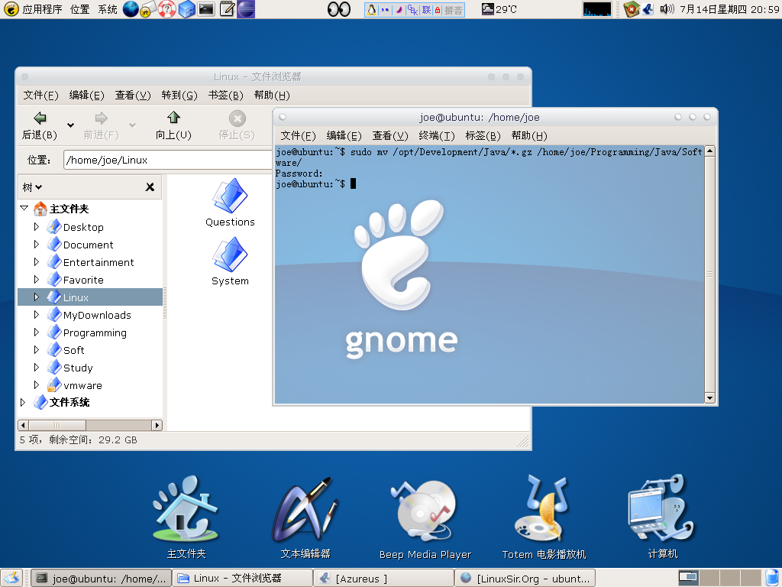Image resolution: width=782 pixels, height=587 pixels.
Task: Open the 文本编辑器 desktop icon
Action: [x=305, y=517]
